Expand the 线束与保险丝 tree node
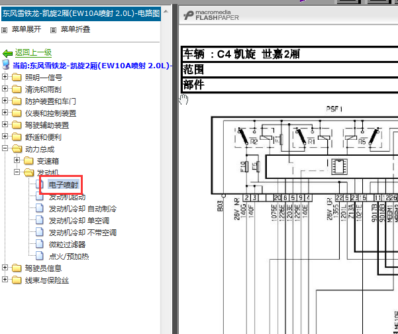The width and height of the screenshot is (398, 334). (5, 279)
